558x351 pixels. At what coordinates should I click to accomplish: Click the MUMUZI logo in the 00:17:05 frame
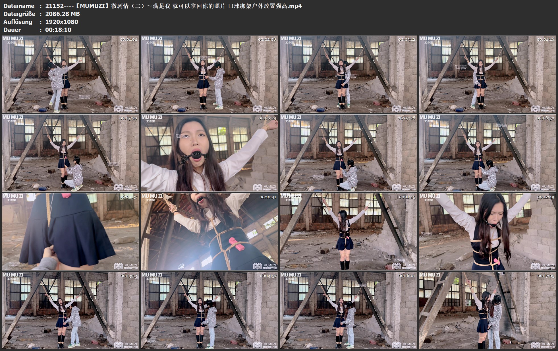pos(543,345)
